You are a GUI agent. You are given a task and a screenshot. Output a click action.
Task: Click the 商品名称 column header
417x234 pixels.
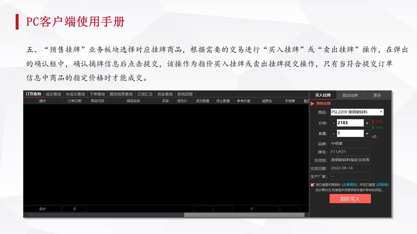[x=134, y=101]
